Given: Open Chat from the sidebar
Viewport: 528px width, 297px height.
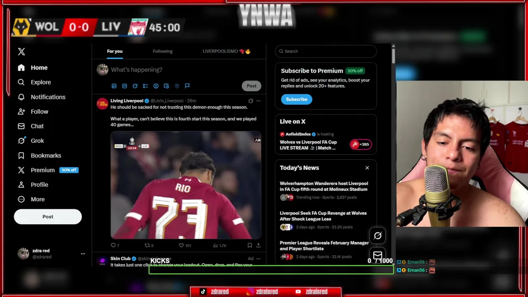Looking at the screenshot, I should point(31,126).
